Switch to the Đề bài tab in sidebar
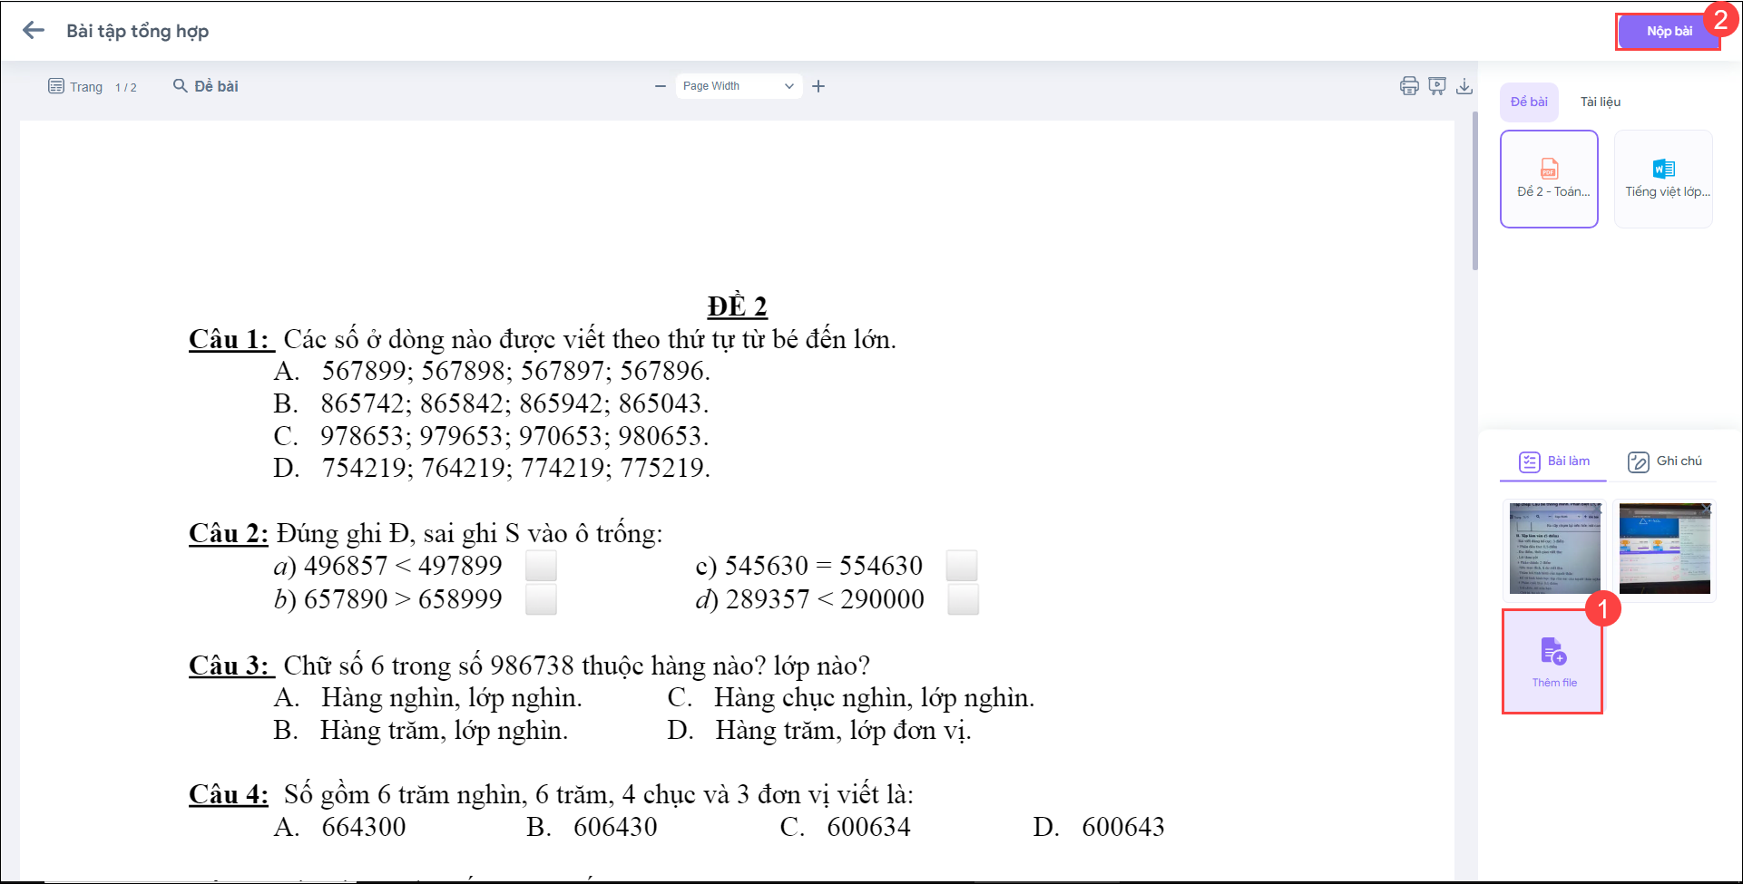This screenshot has width=1743, height=884. [1529, 102]
